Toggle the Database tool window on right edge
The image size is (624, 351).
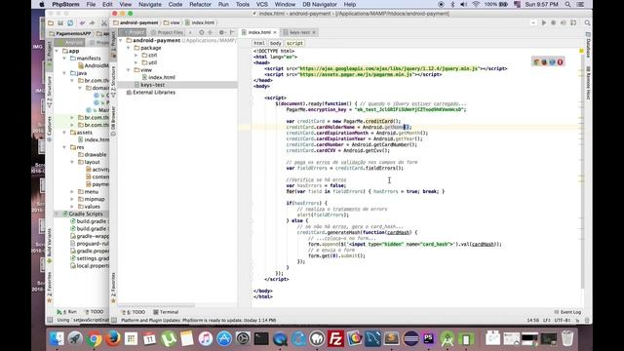click(x=588, y=45)
